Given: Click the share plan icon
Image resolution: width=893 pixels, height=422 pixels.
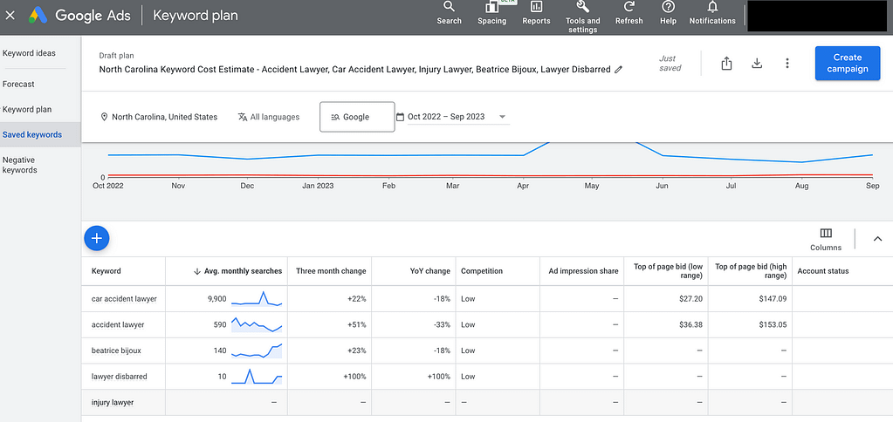Looking at the screenshot, I should [726, 63].
